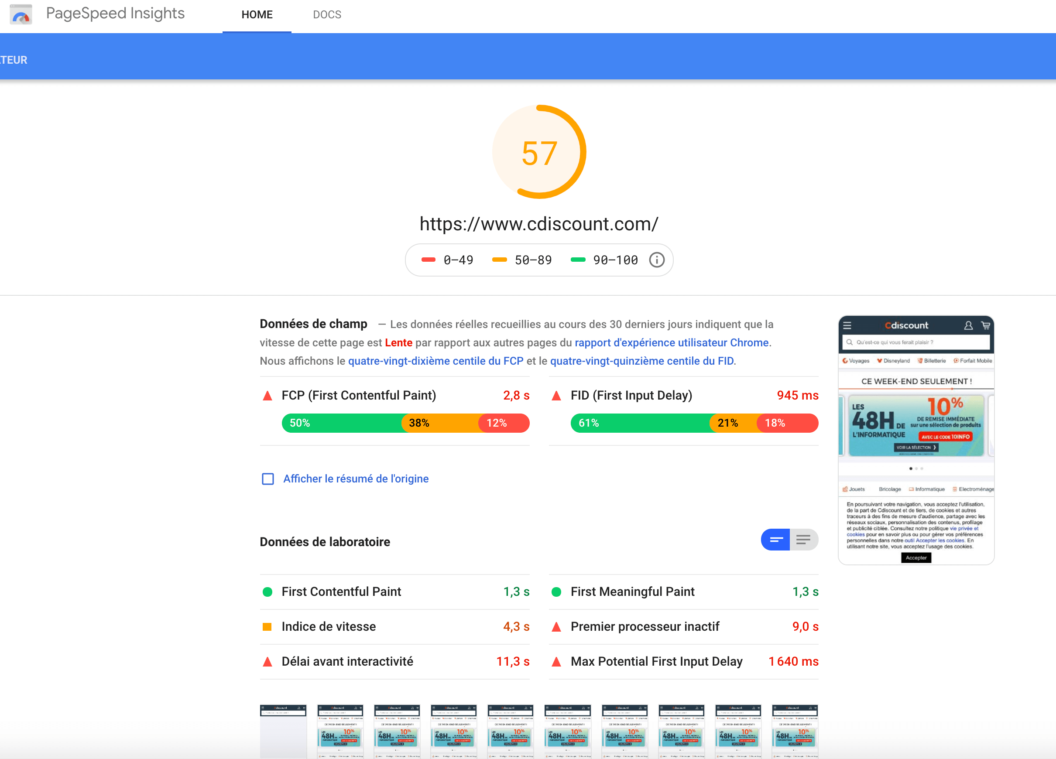Click the search magnifier icon in preview
This screenshot has width=1056, height=759.
pyautogui.click(x=850, y=342)
